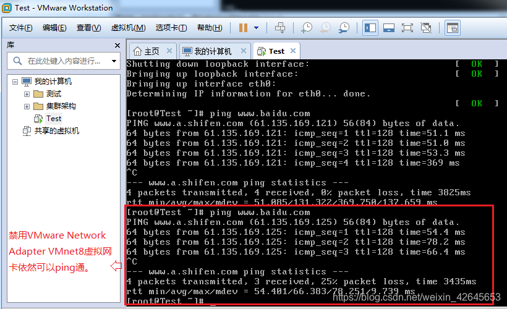Open the 选项卡(T) menu

171,28
